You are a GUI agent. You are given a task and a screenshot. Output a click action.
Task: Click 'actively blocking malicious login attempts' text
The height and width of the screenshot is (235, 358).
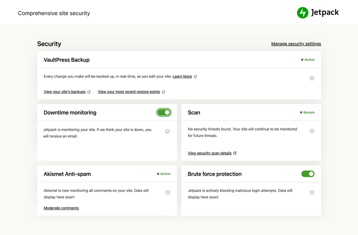240,193
